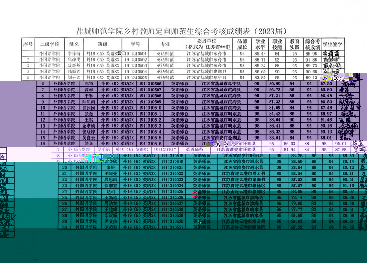This screenshot has height=263, width=367.
Task: Click student number 1911310515
Action: (x=150, y=138)
